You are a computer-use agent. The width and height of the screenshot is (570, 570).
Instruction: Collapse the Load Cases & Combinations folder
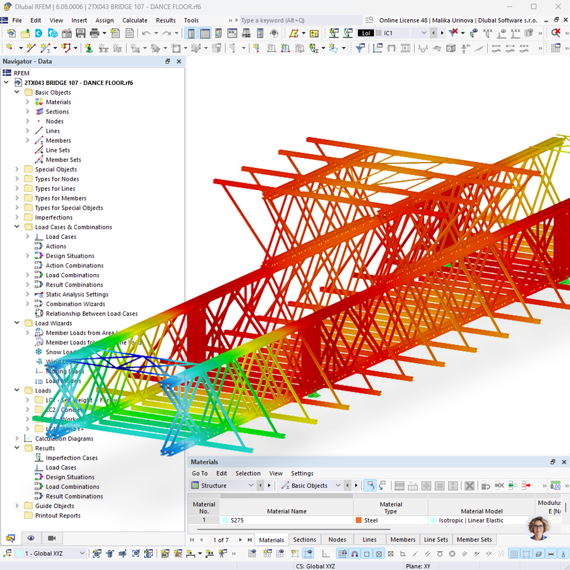pos(17,226)
